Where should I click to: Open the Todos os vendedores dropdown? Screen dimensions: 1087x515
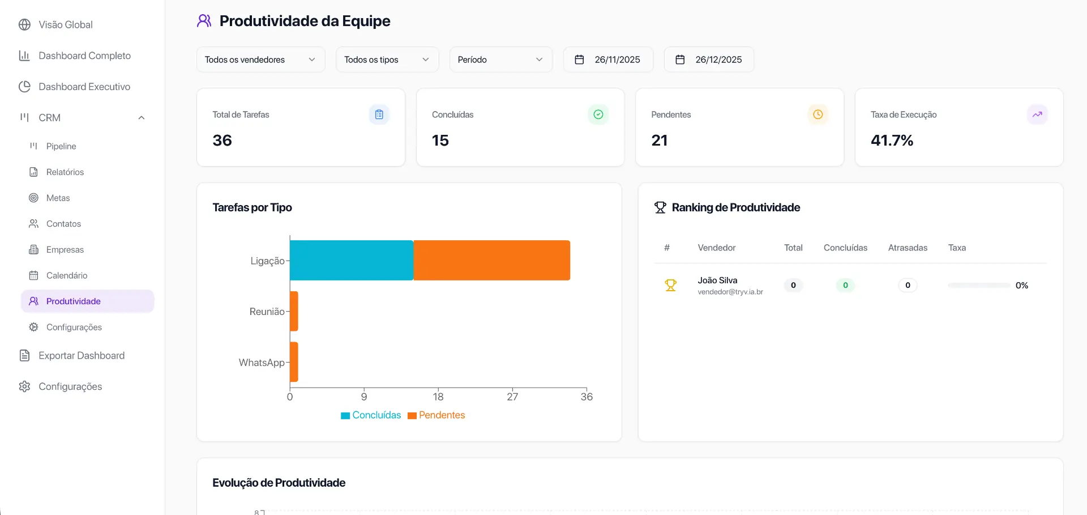tap(260, 59)
